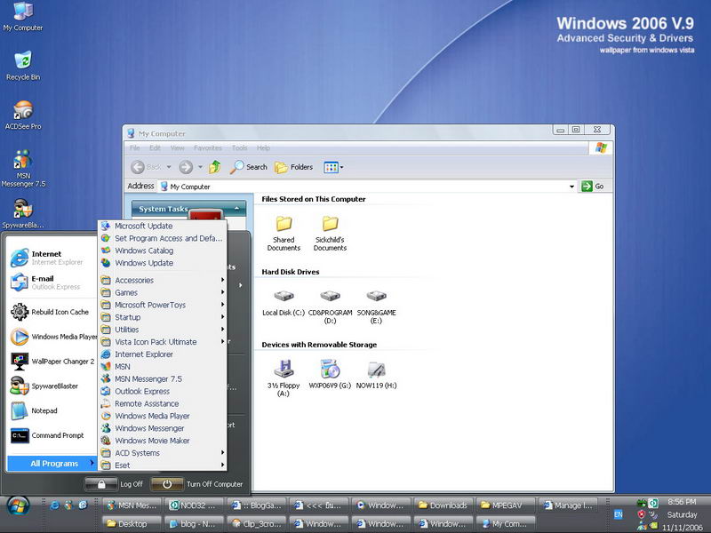The height and width of the screenshot is (533, 711).
Task: Open the Views dropdown arrow
Action: pyautogui.click(x=340, y=167)
